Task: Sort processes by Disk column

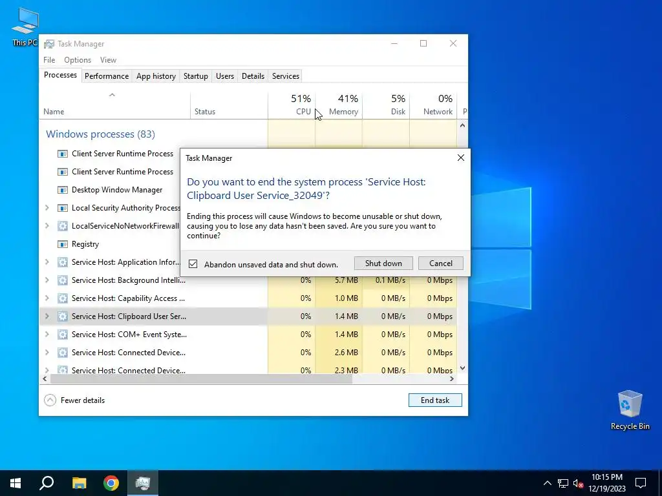Action: point(387,105)
